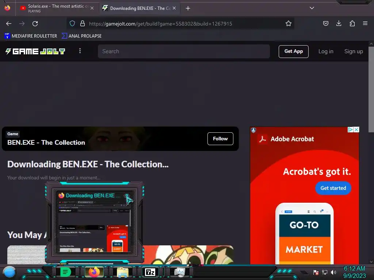Open the extensions puzzle icon

click(x=352, y=23)
